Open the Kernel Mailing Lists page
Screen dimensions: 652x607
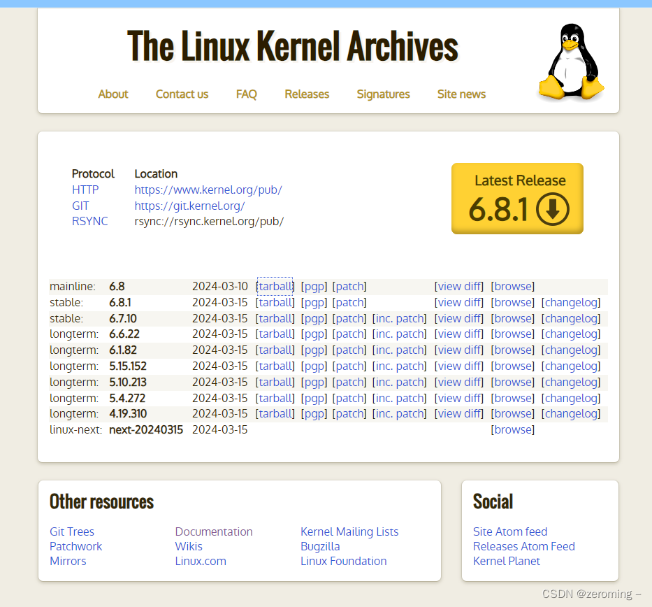(x=349, y=531)
